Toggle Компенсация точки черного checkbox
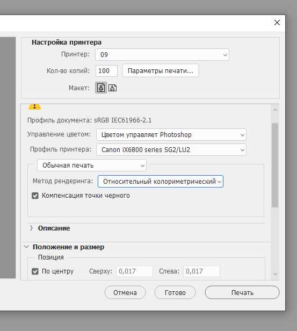The width and height of the screenshot is (297, 331). point(35,196)
